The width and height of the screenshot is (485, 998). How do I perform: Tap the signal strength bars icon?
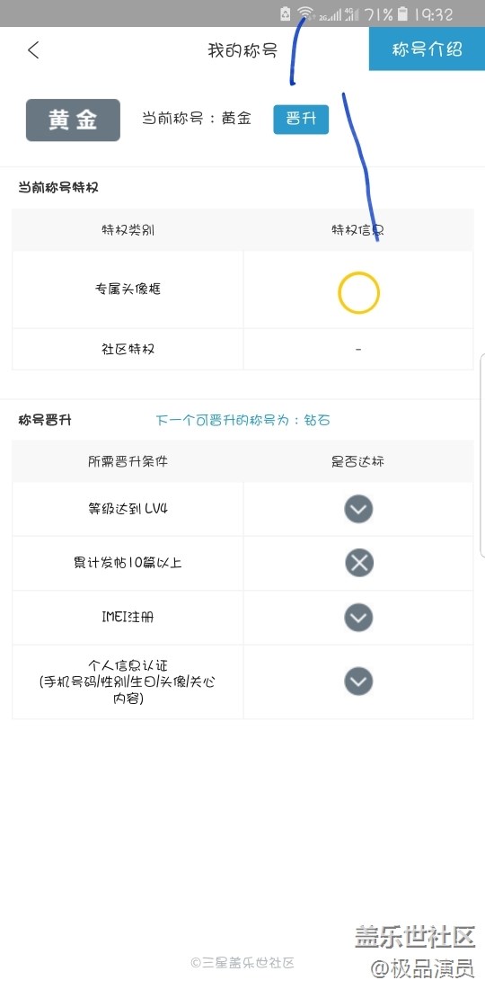pos(330,14)
